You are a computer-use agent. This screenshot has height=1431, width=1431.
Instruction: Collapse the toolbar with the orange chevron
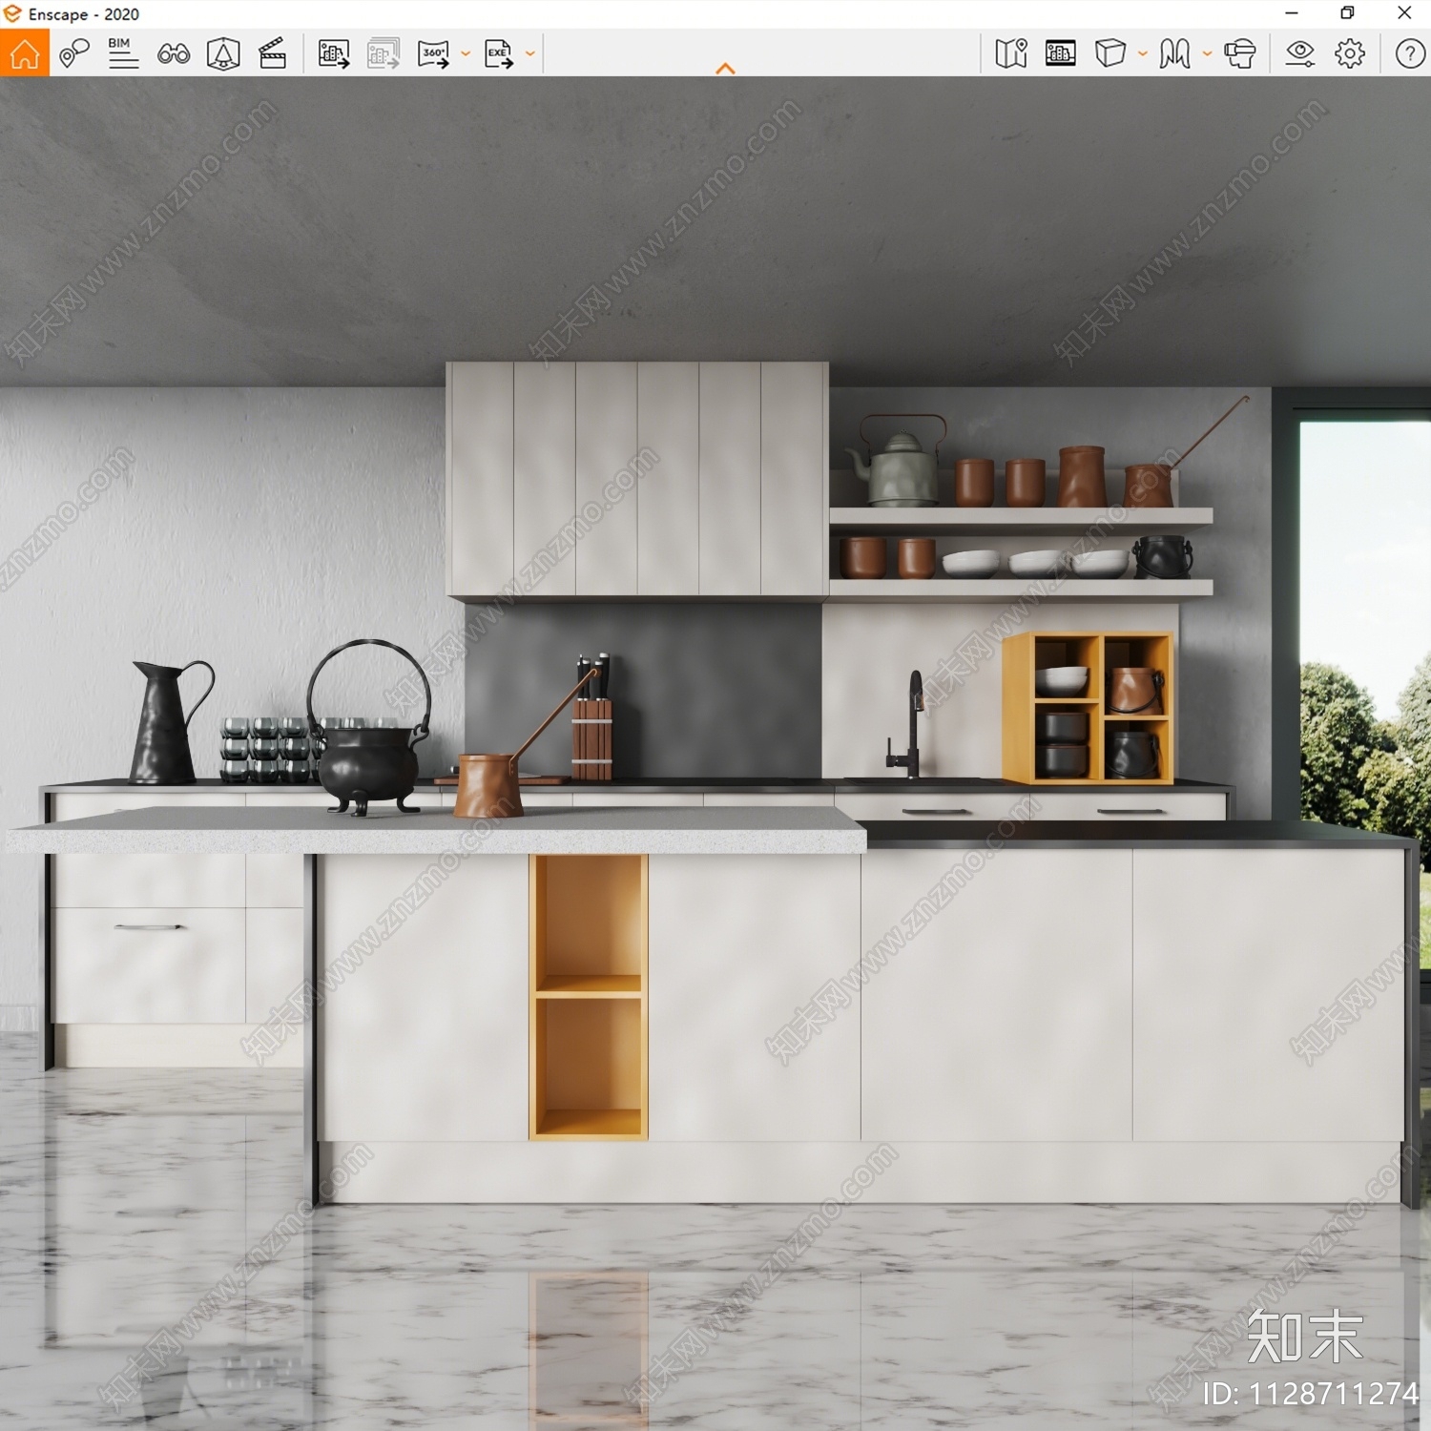(726, 69)
